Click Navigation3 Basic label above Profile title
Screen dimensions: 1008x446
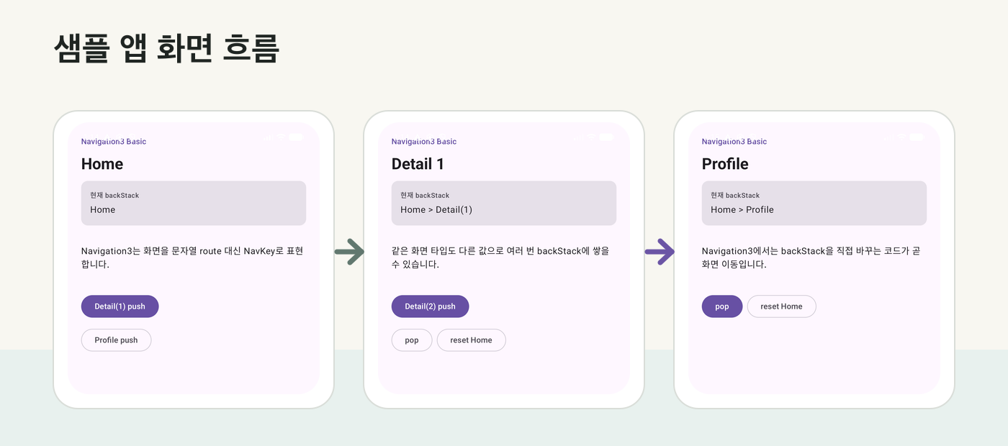coord(734,142)
